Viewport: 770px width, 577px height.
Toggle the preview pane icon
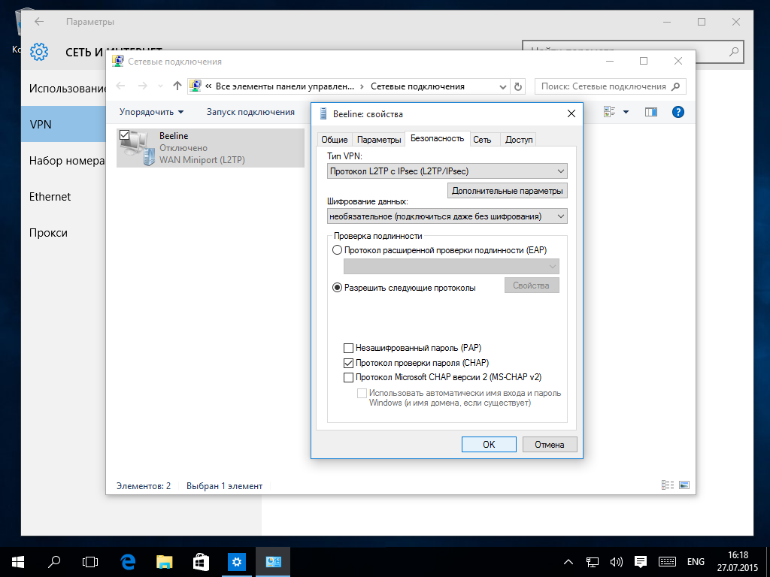pos(651,112)
